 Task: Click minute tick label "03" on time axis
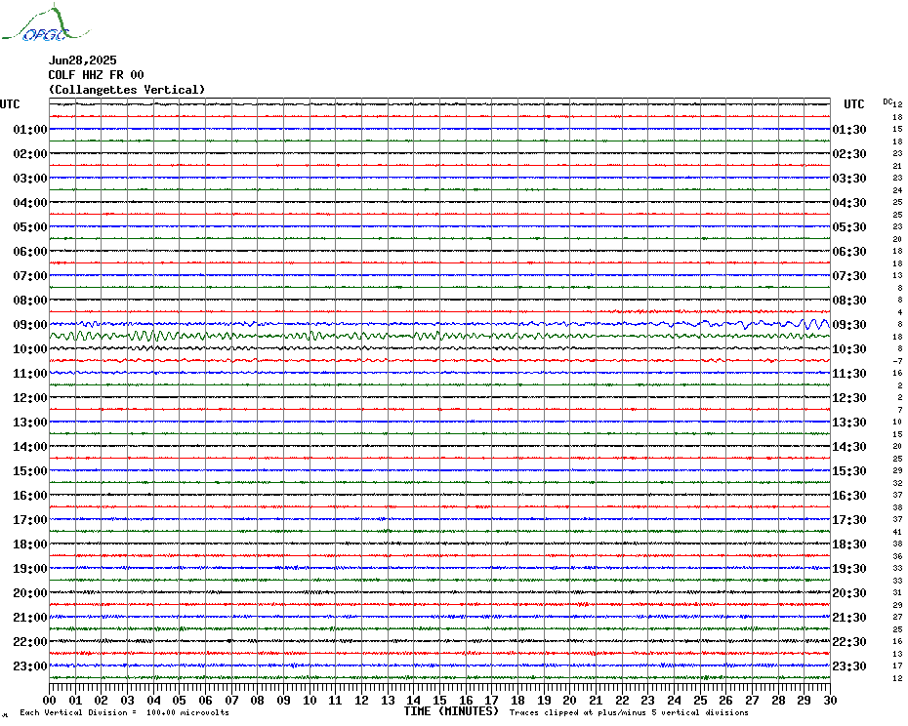tap(127, 700)
